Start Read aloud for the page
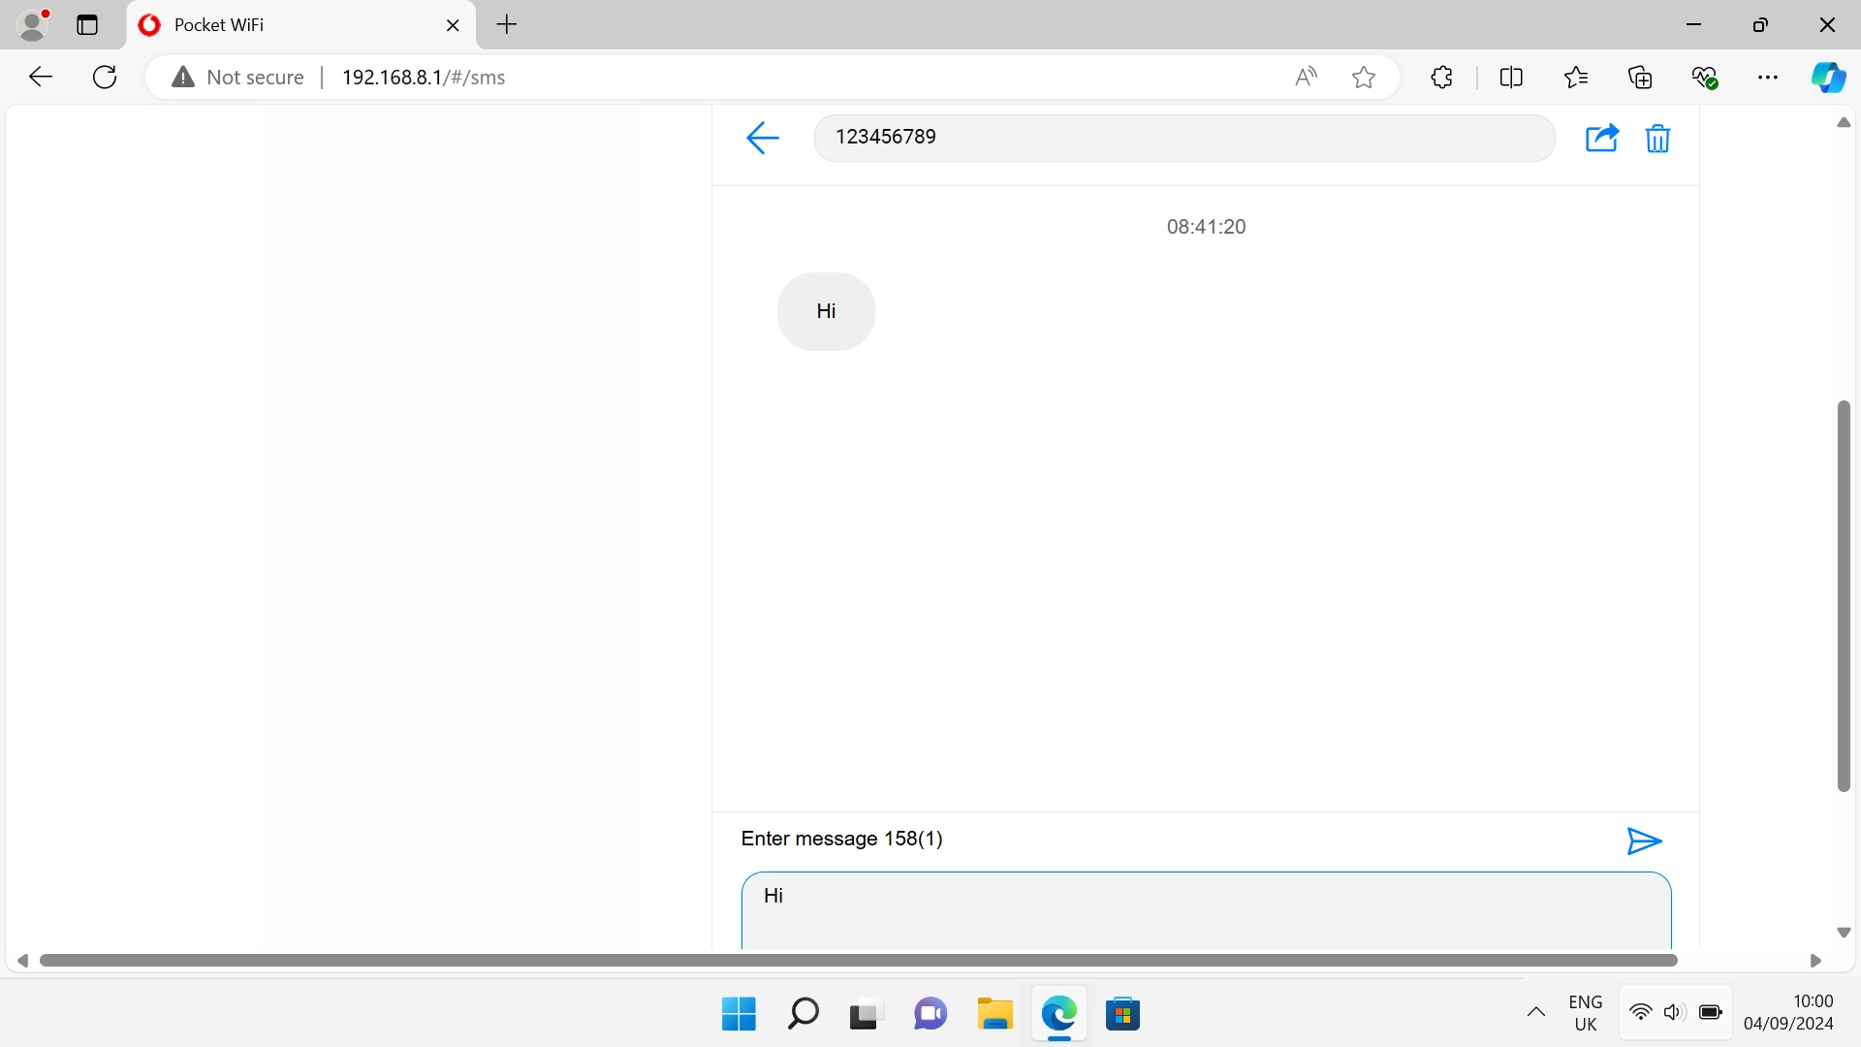 pos(1306,77)
